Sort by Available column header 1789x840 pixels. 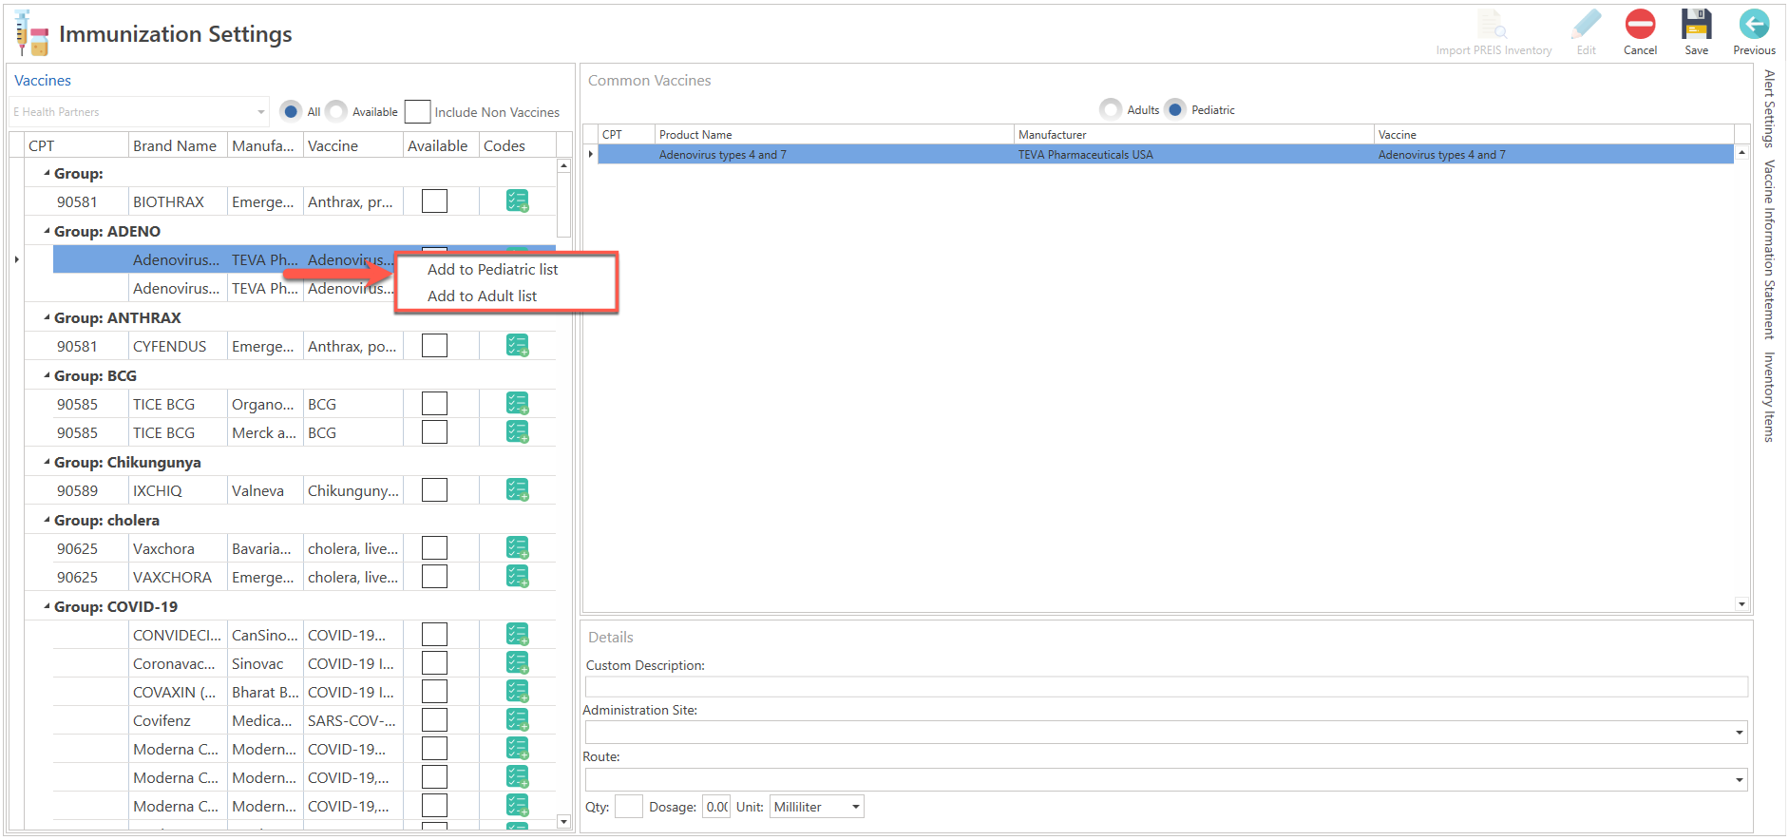pos(440,145)
